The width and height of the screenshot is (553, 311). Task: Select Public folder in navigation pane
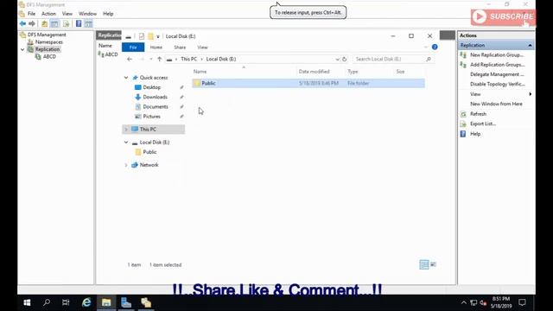(x=149, y=152)
